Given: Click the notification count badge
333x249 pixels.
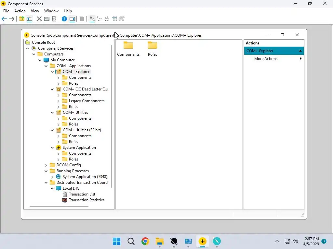Looking at the screenshot, I should 324,241.
